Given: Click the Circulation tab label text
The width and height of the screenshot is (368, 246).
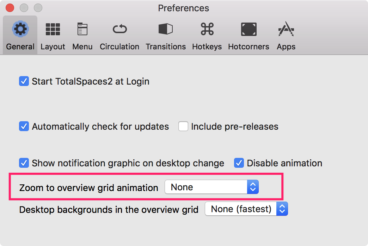Looking at the screenshot, I should click(x=119, y=47).
